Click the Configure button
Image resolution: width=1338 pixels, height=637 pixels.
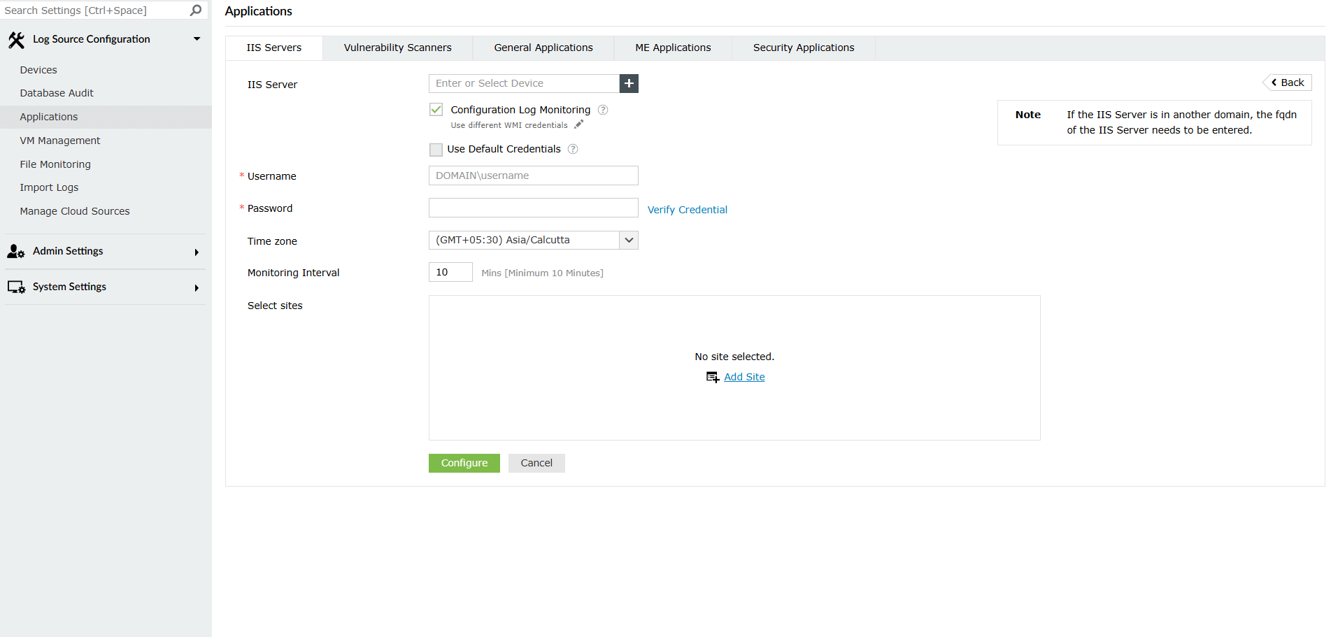(x=464, y=463)
